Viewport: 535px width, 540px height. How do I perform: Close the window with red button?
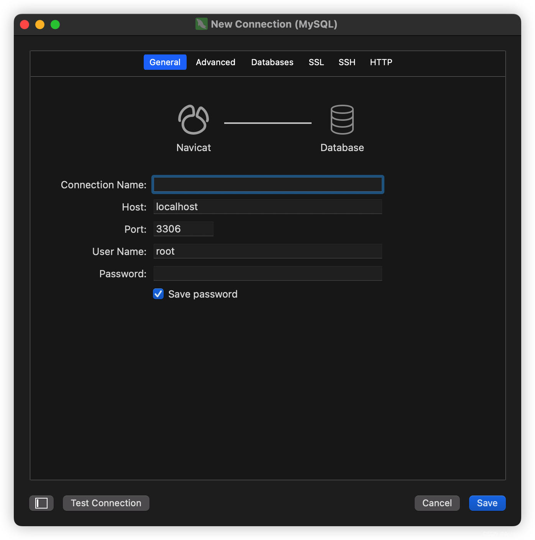point(25,25)
